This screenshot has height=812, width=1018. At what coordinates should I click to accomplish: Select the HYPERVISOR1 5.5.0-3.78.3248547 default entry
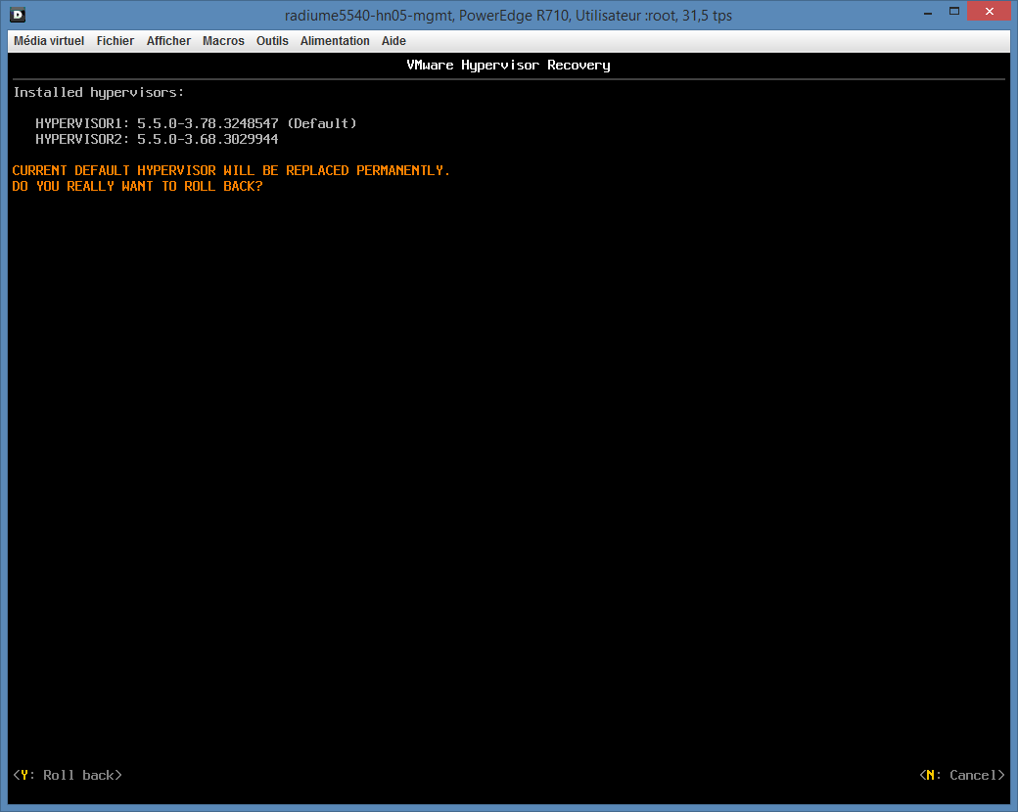coord(196,123)
